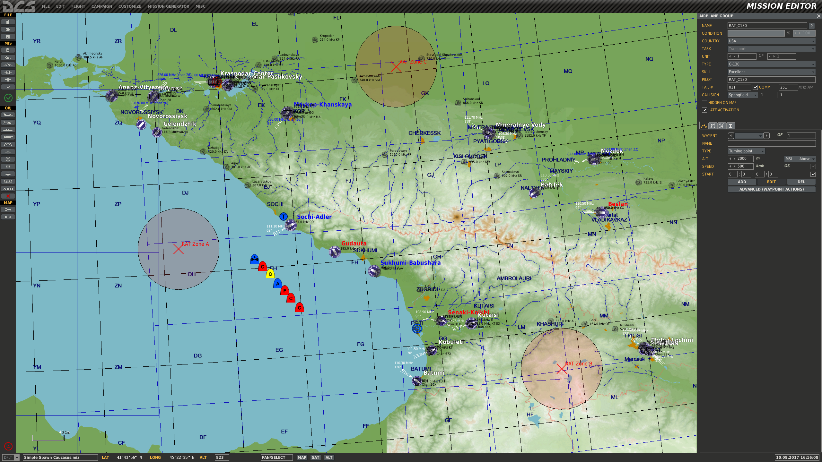The width and height of the screenshot is (822, 462).
Task: Click the add airplane group icon
Action: 8,115
